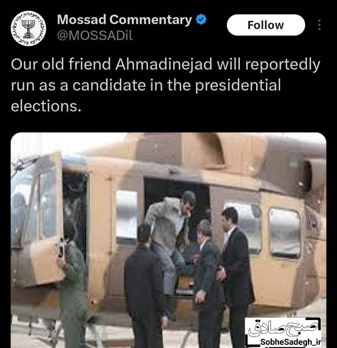Image resolution: width=337 pixels, height=348 pixels.
Task: Open the three-dot more options menu
Action: click(x=319, y=25)
